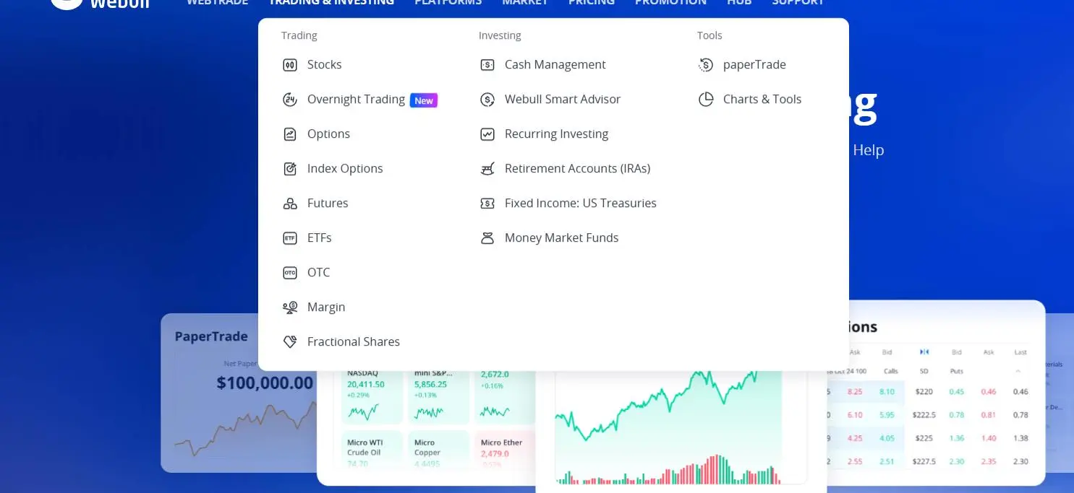Image resolution: width=1074 pixels, height=493 pixels.
Task: Click the Cash Management dollar icon
Action: click(x=487, y=65)
